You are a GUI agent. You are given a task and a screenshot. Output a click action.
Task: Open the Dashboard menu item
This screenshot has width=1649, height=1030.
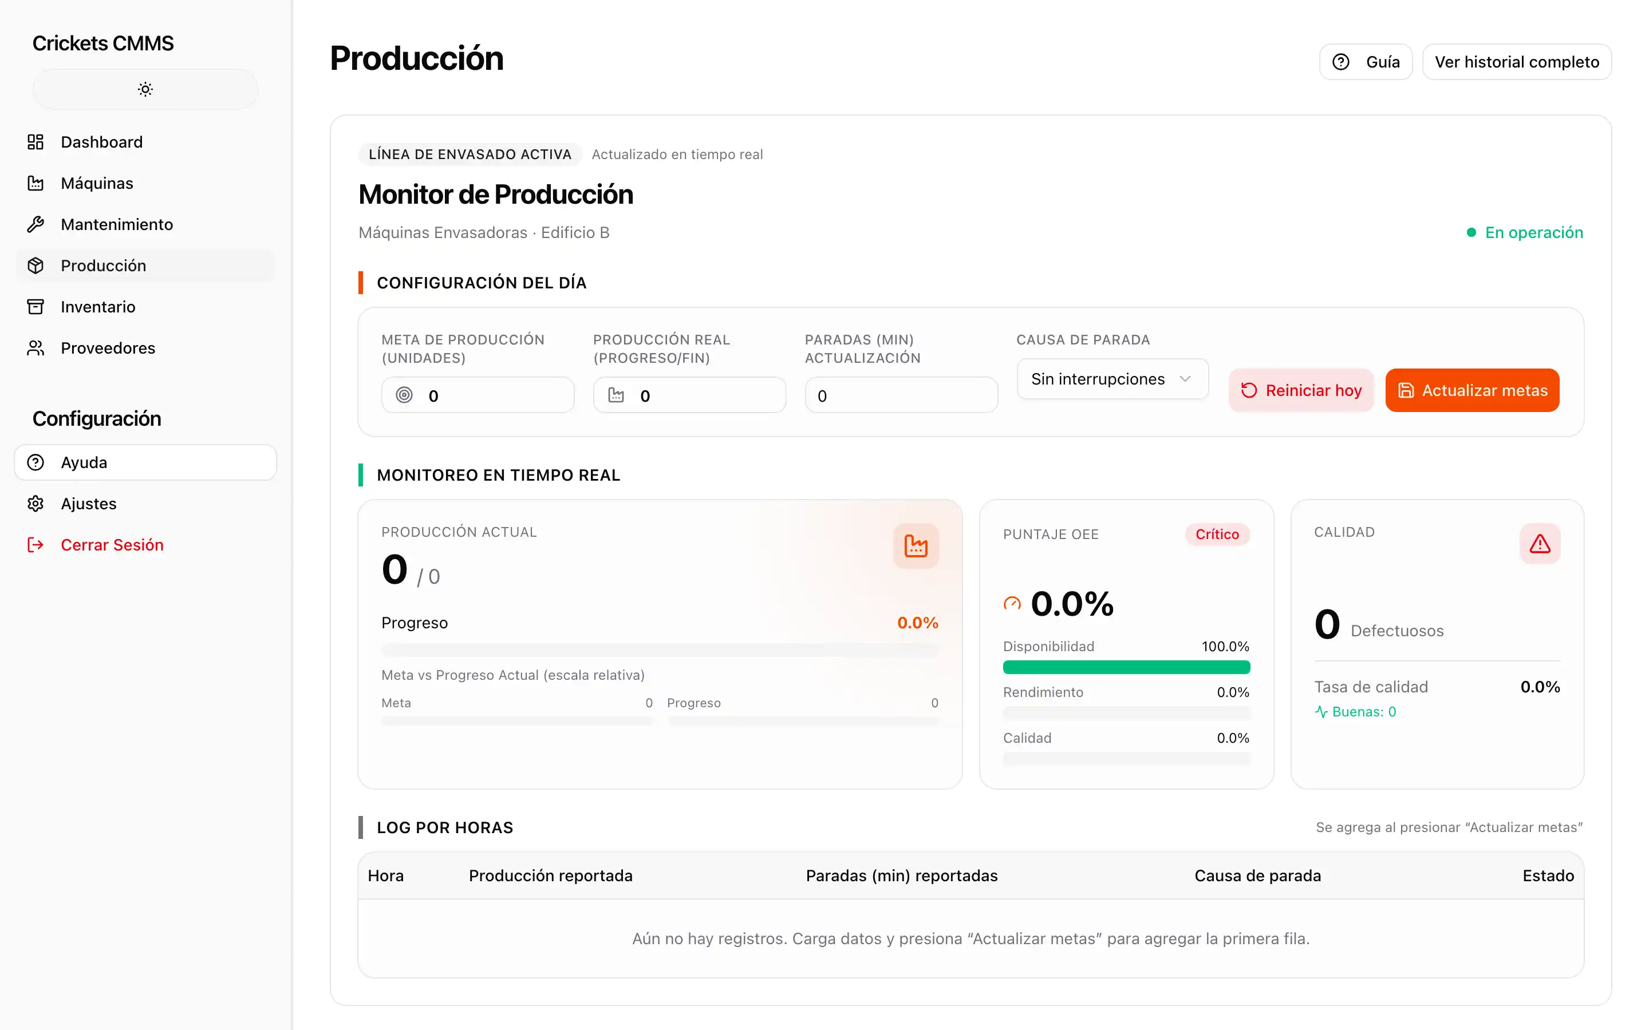coord(145,142)
